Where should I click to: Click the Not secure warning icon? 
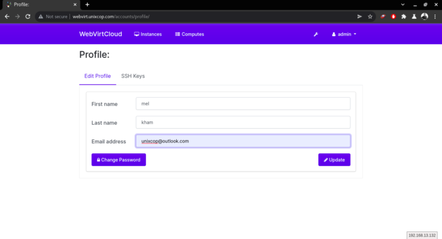pos(41,16)
